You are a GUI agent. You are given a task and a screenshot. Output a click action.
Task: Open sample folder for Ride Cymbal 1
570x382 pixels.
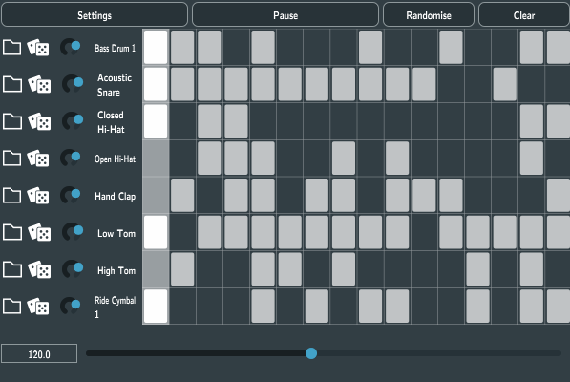pos(11,306)
